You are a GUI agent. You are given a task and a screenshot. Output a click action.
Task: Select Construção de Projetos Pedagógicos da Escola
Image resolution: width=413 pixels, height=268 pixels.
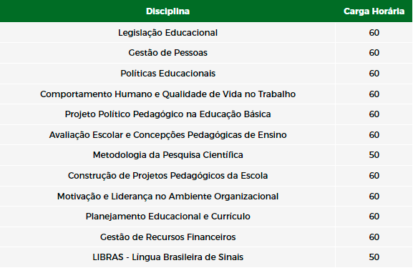tap(167, 176)
